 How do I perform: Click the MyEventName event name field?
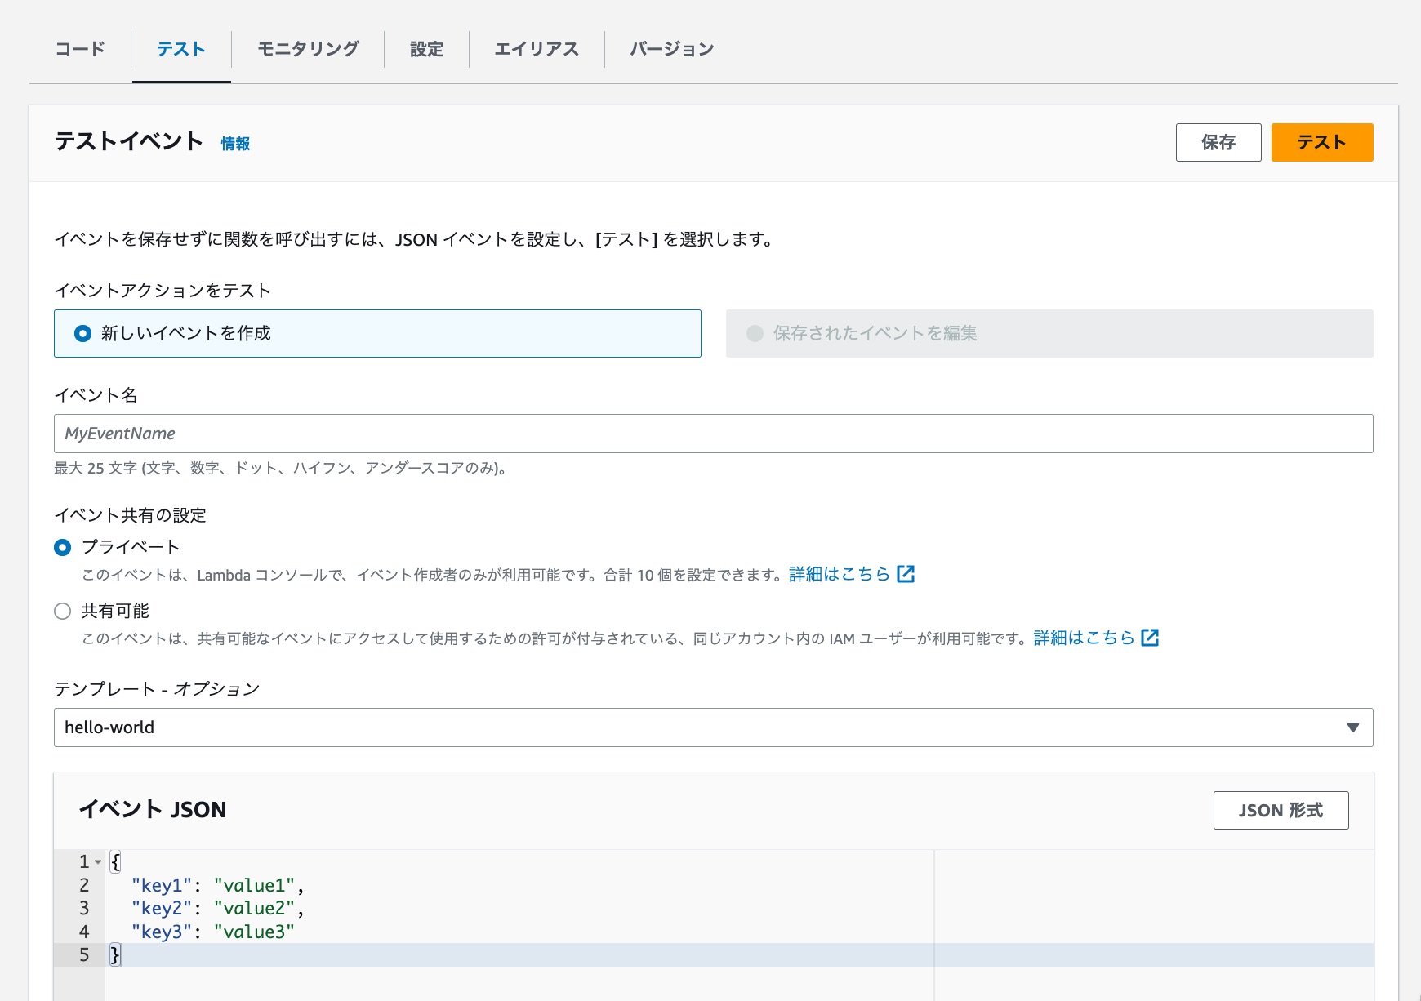[710, 434]
